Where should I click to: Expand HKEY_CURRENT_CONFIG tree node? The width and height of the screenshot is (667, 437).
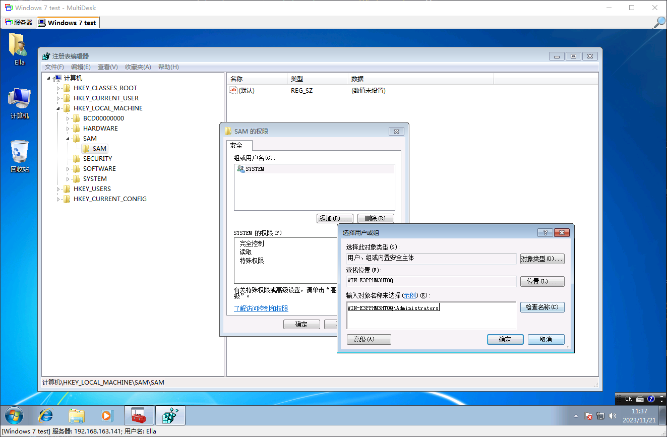point(58,199)
